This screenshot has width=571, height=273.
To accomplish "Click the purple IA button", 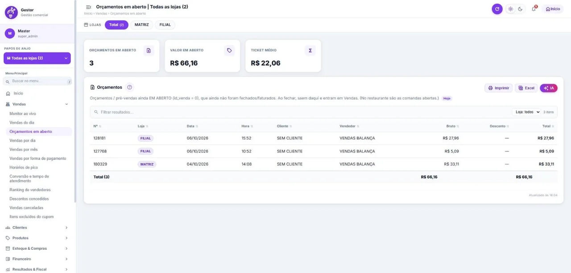I will click(549, 88).
